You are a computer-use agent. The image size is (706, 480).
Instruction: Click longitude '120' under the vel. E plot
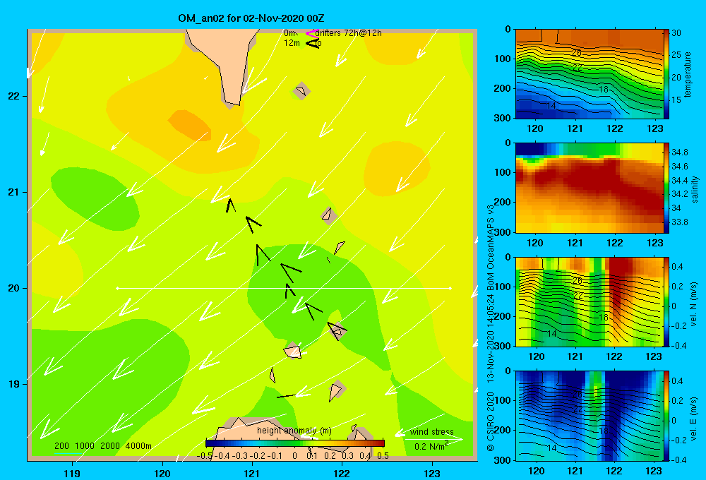(x=536, y=471)
